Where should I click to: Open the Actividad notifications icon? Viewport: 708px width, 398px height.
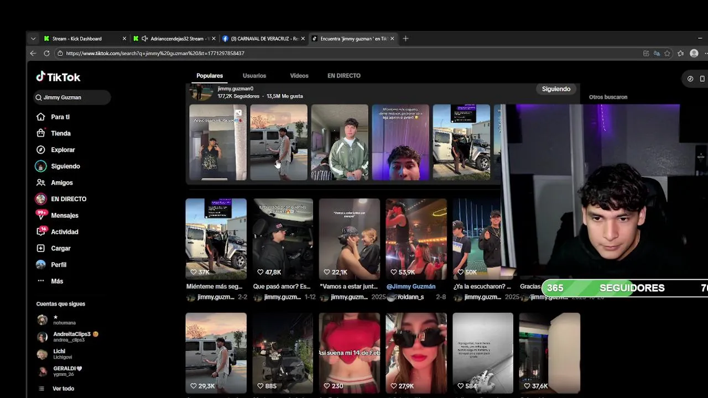40,232
